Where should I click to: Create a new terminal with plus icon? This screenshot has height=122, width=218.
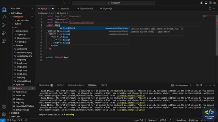point(191,85)
